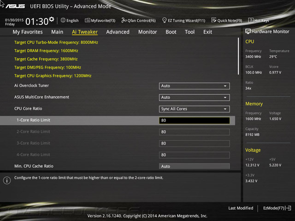Click the 29°C temperature value
Image resolution: width=295 pixels, height=221 pixels.
273,57
